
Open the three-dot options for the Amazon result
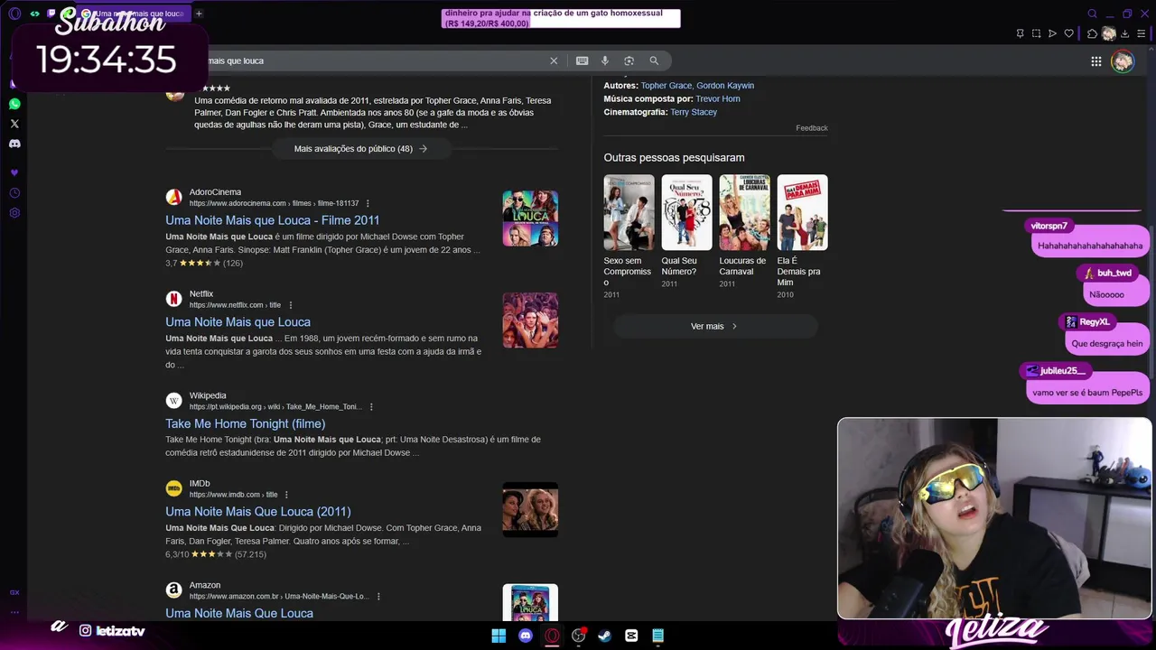(378, 597)
